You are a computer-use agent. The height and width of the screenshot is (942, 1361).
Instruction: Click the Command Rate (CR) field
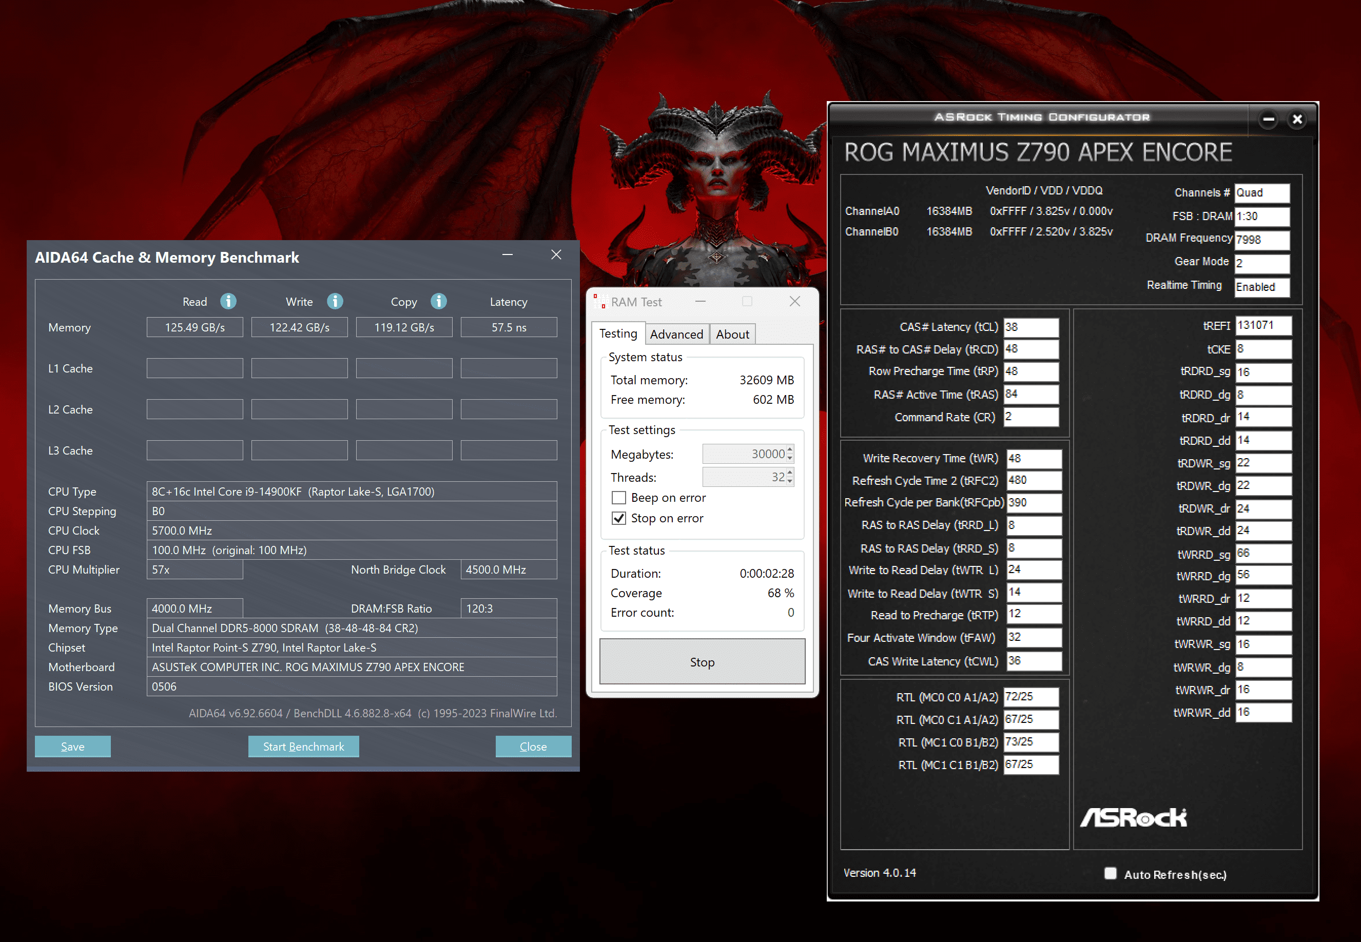1031,417
